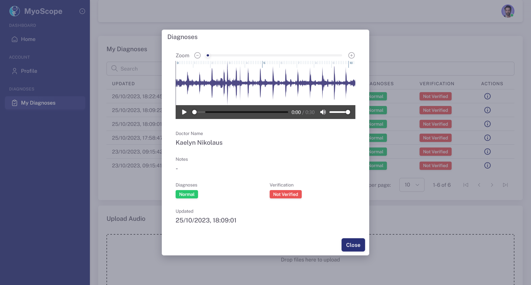Click the Updated column header
The image size is (531, 285).
[123, 84]
